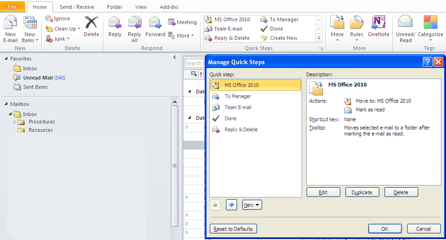Viewport: 446px width, 240px height.
Task: Switch to the Send / Receive tab
Action: point(77,7)
